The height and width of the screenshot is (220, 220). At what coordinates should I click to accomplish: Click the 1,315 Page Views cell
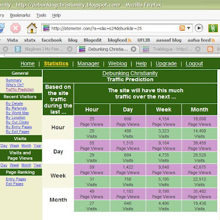tap(128, 146)
